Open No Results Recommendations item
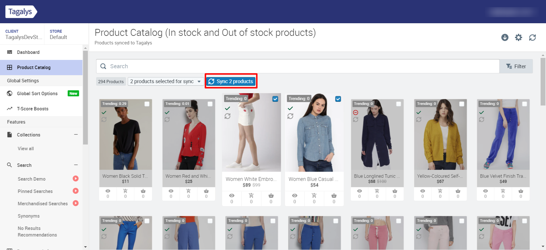This screenshot has height=250, width=546. coord(37,231)
